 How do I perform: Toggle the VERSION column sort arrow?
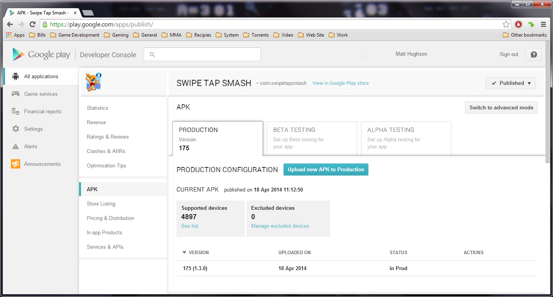184,253
